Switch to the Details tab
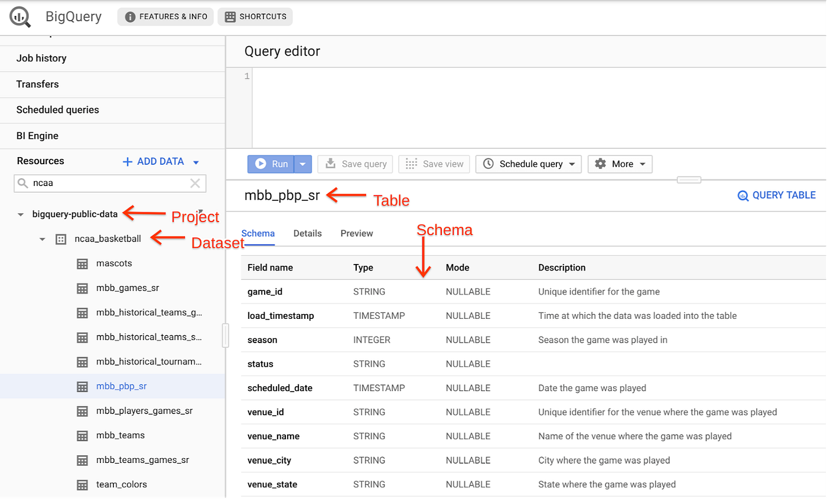Screen dimensions: 827x499 click(x=307, y=233)
